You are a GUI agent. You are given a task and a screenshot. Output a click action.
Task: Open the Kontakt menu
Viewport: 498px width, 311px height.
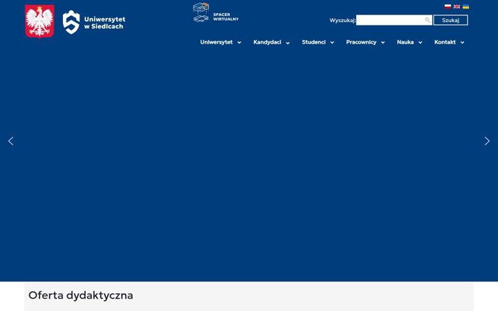point(445,42)
